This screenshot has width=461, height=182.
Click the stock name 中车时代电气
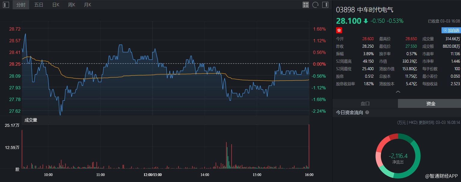(x=375, y=10)
